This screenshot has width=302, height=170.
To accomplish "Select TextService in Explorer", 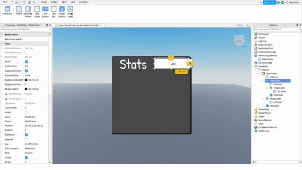I will coord(263,131).
